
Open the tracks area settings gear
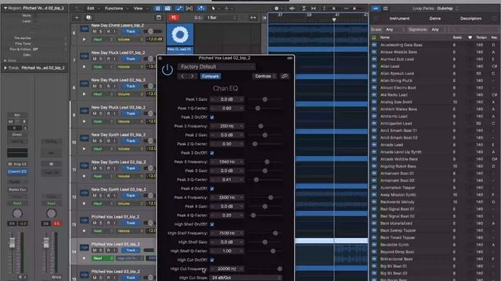coord(277,9)
